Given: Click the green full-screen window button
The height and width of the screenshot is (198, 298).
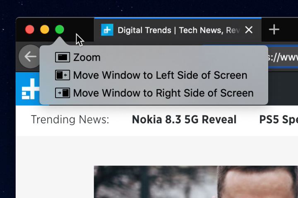Looking at the screenshot, I should pyautogui.click(x=60, y=30).
